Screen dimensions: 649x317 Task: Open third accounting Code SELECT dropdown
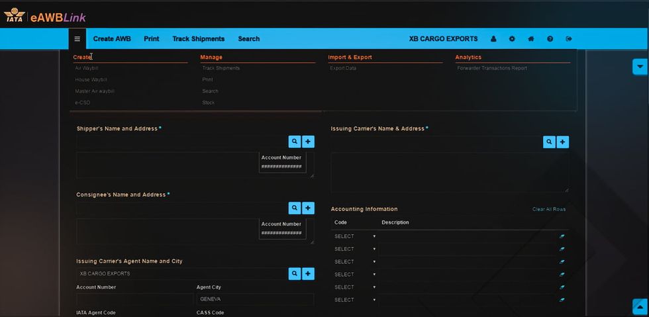coord(355,262)
